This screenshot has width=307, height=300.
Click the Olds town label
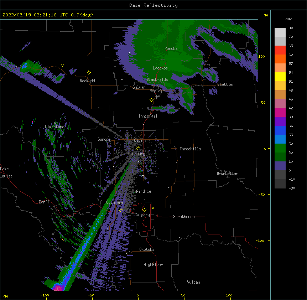tap(138, 140)
